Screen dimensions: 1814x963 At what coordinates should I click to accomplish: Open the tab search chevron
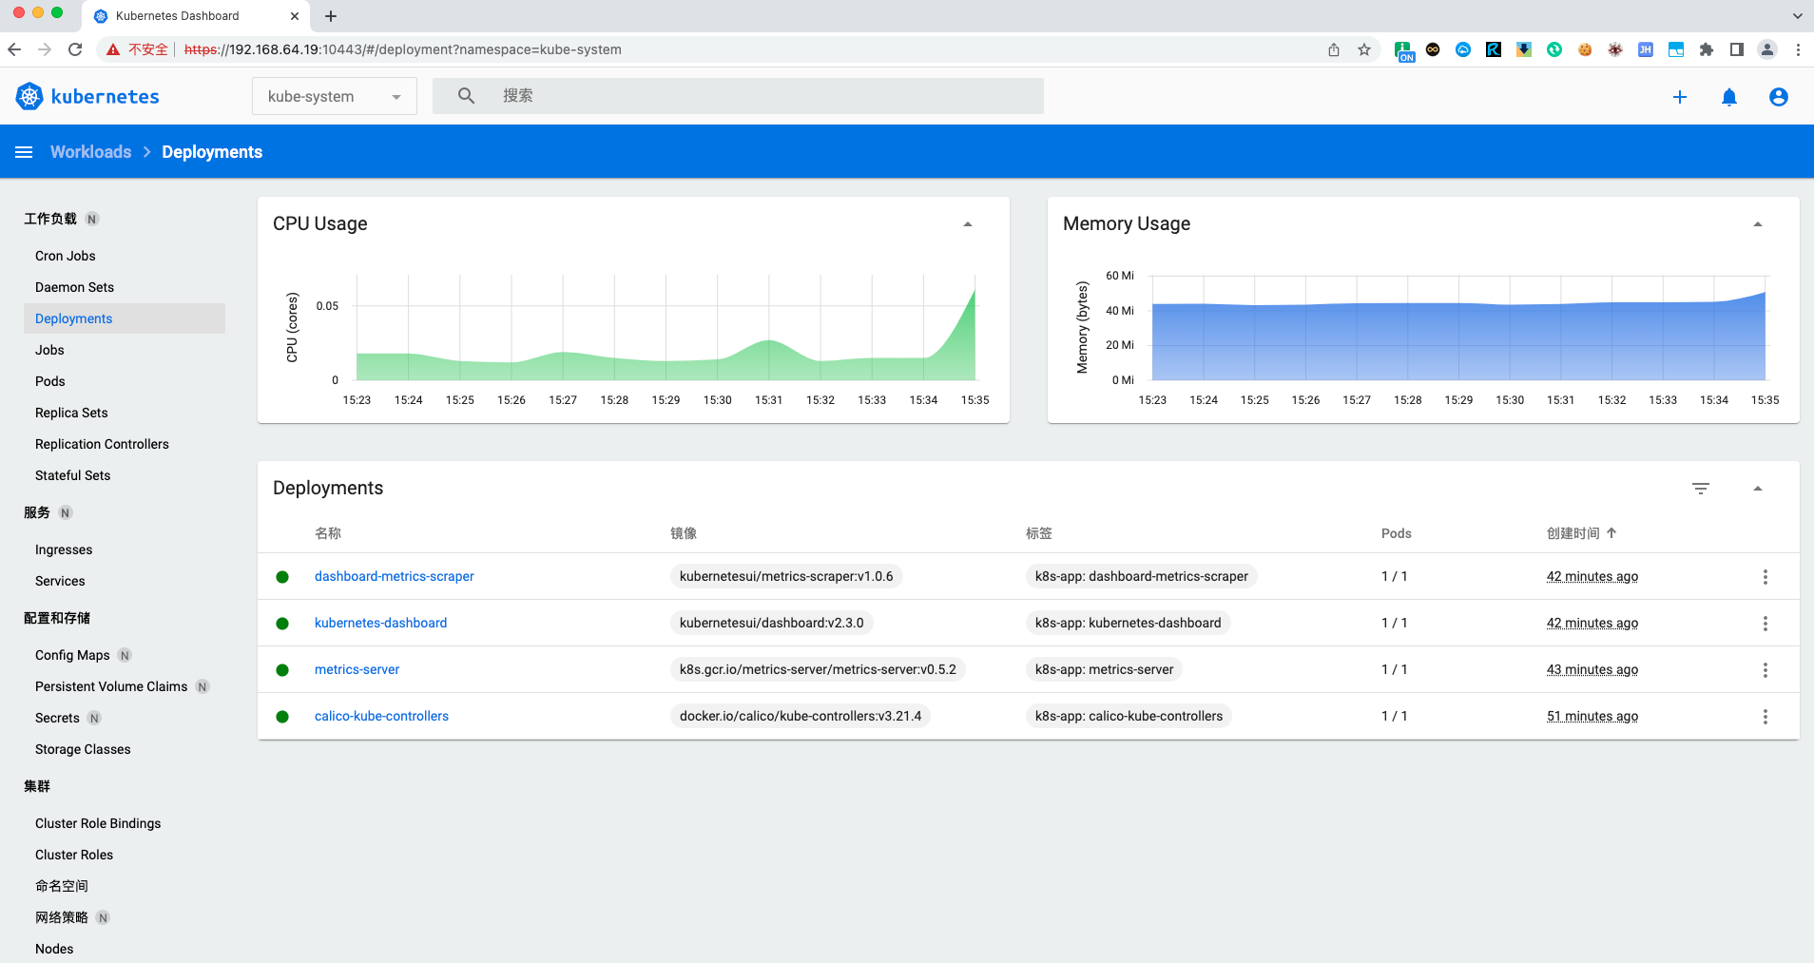[x=1797, y=16]
